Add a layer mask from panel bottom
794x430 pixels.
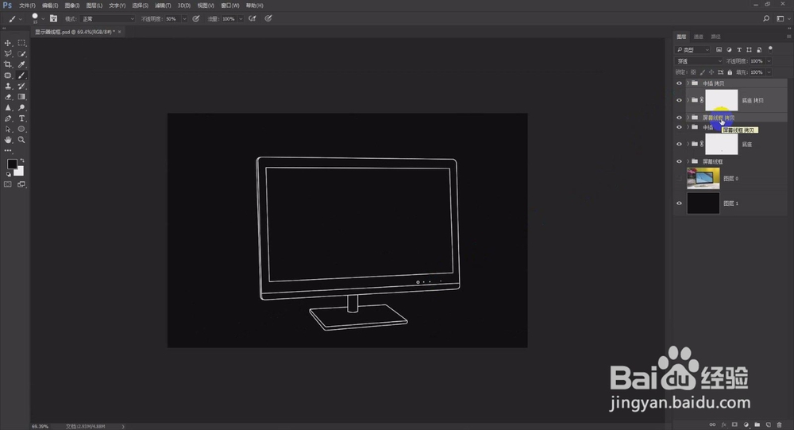click(734, 424)
